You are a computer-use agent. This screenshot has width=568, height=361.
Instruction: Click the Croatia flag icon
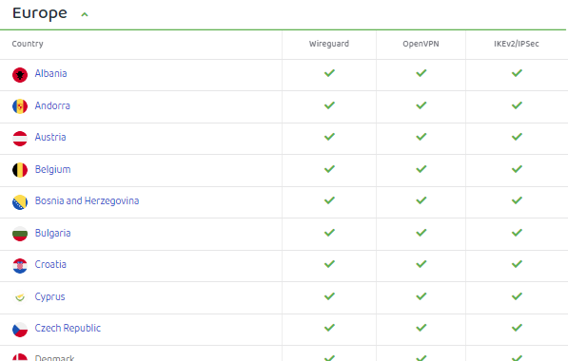point(20,266)
